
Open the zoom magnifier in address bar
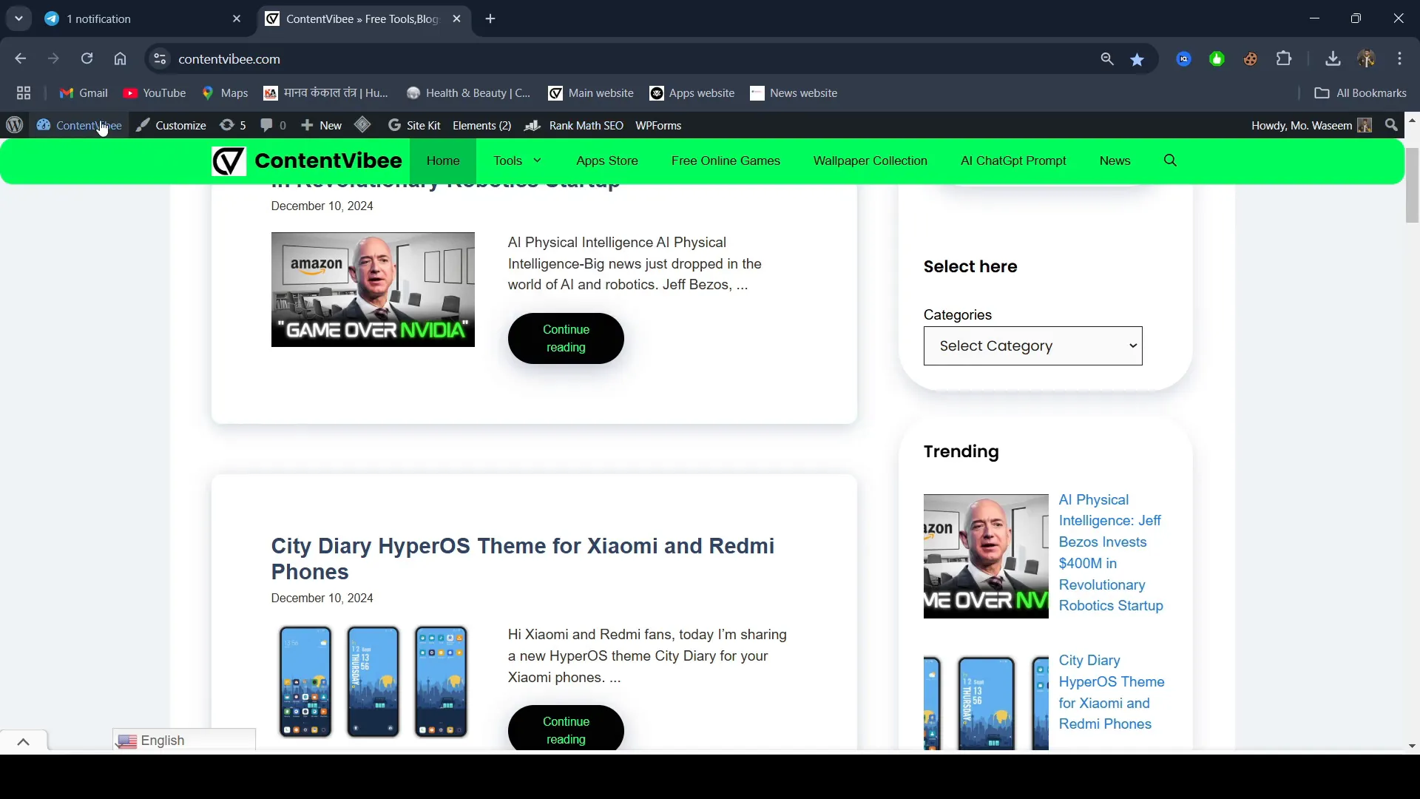[x=1107, y=59]
